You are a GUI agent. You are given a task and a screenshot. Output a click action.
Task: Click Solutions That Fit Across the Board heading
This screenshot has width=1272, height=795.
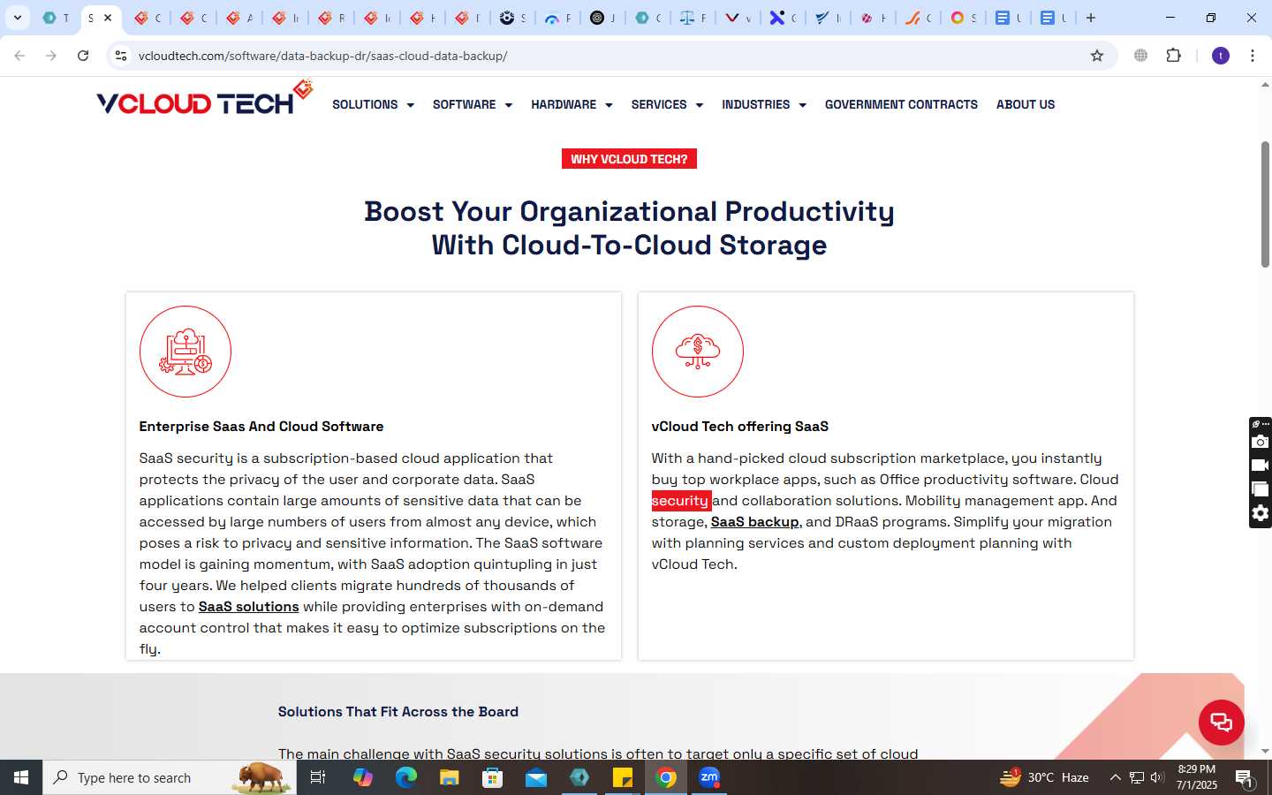pyautogui.click(x=398, y=711)
